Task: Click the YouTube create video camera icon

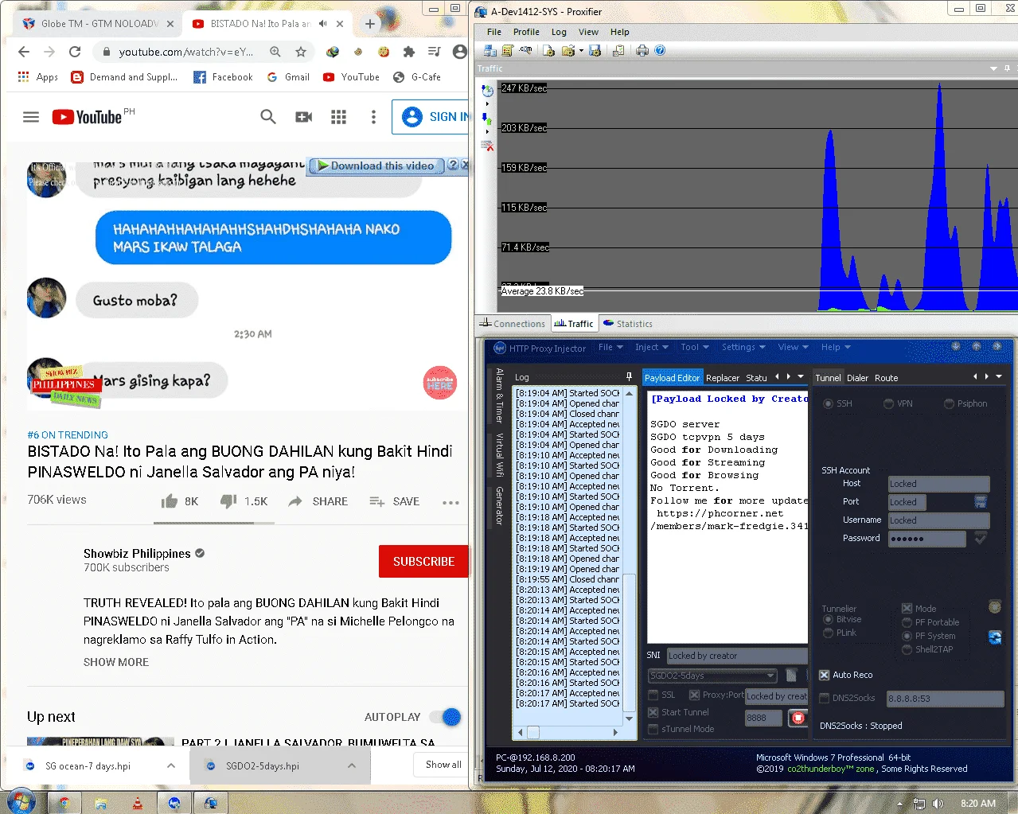Action: (x=303, y=117)
